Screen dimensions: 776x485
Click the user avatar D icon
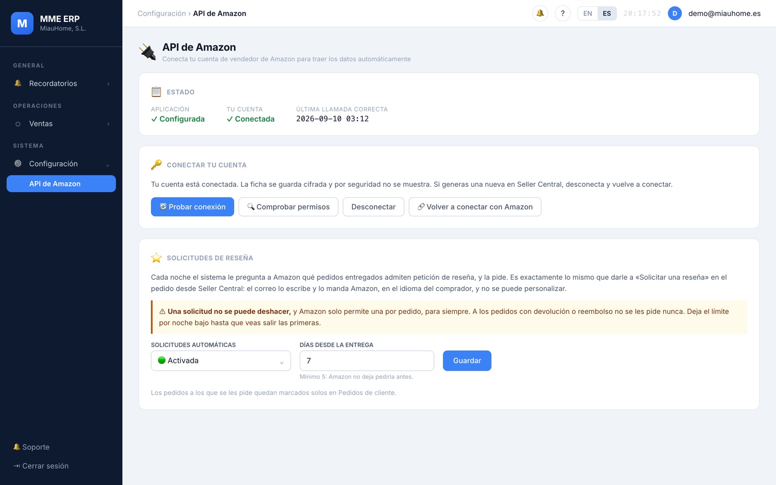point(675,14)
